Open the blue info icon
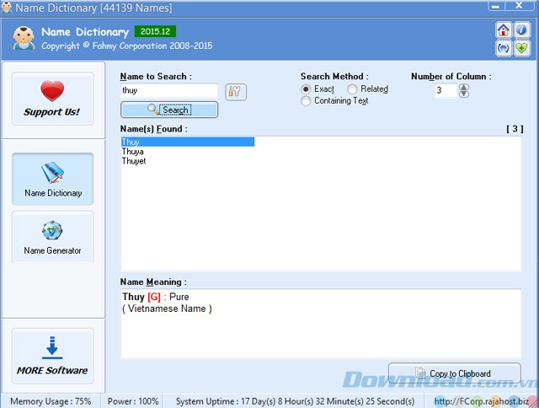Image resolution: width=539 pixels, height=408 pixels. pyautogui.click(x=521, y=30)
